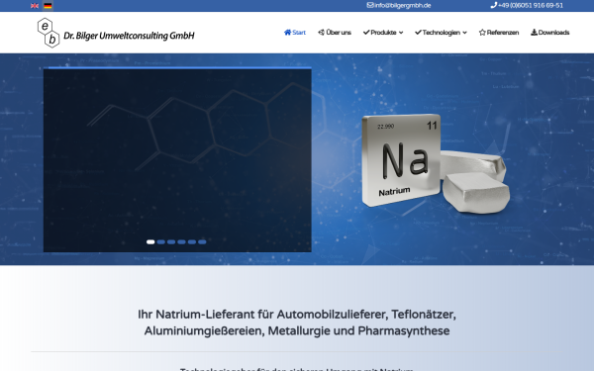
Task: Switch language with the German flag icon
Action: pos(48,6)
